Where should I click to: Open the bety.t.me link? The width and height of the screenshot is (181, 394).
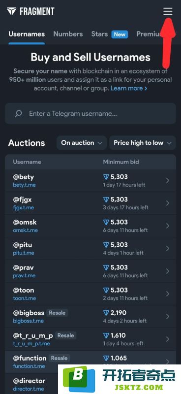click(25, 185)
